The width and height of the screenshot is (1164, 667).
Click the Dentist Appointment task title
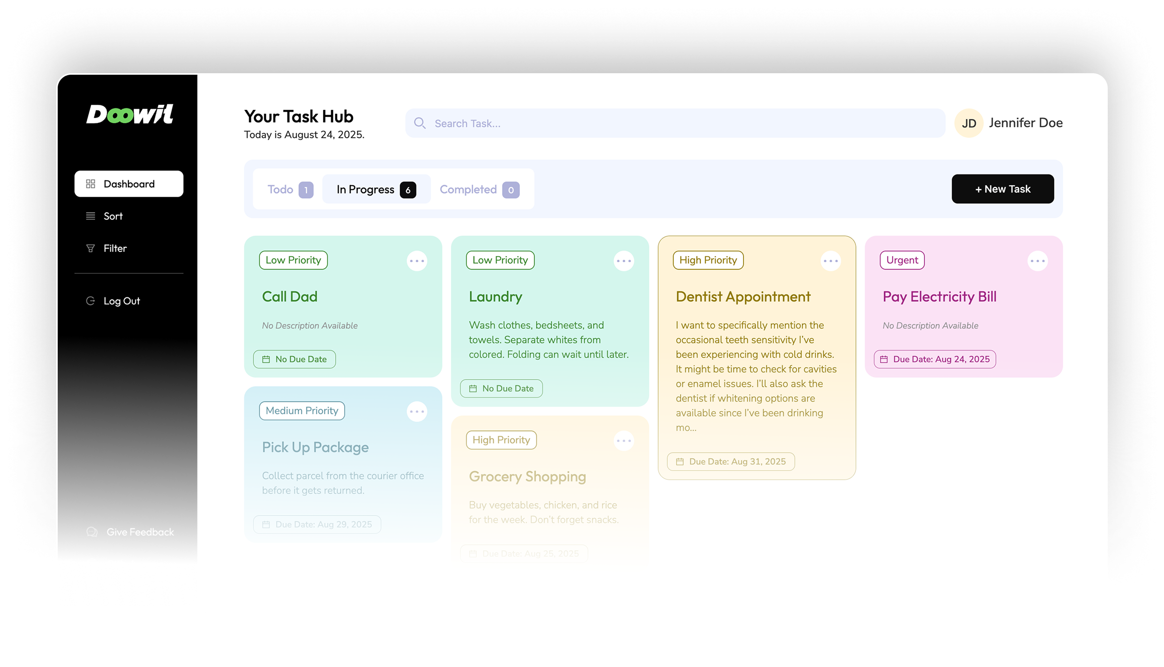(x=743, y=296)
